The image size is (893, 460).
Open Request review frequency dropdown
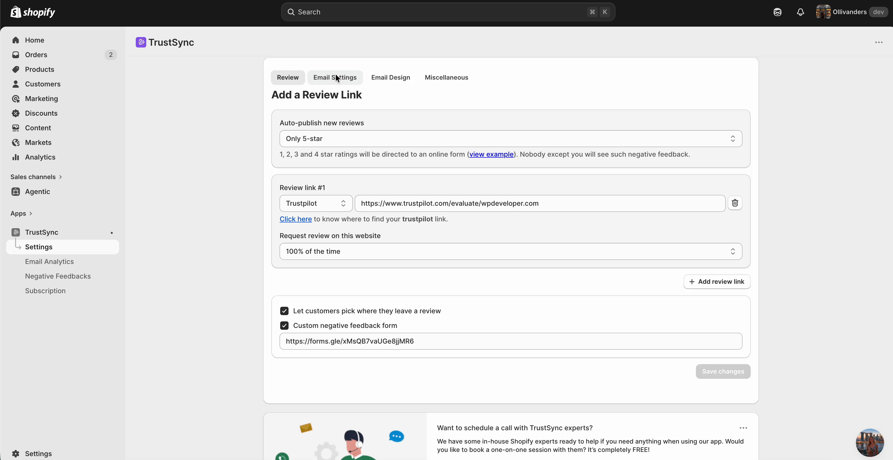click(511, 251)
